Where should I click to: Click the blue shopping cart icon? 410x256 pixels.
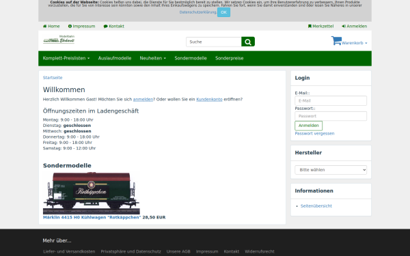pyautogui.click(x=336, y=40)
